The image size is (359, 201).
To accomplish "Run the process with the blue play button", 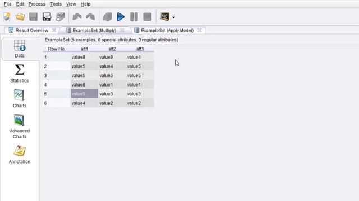I will pos(121,17).
